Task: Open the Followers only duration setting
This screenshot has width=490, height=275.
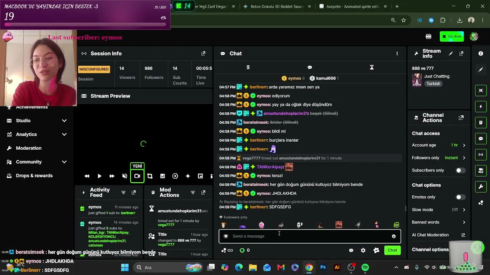Action: coord(439,158)
